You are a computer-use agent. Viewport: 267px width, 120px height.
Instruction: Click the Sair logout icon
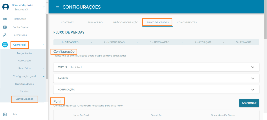click(x=5, y=114)
